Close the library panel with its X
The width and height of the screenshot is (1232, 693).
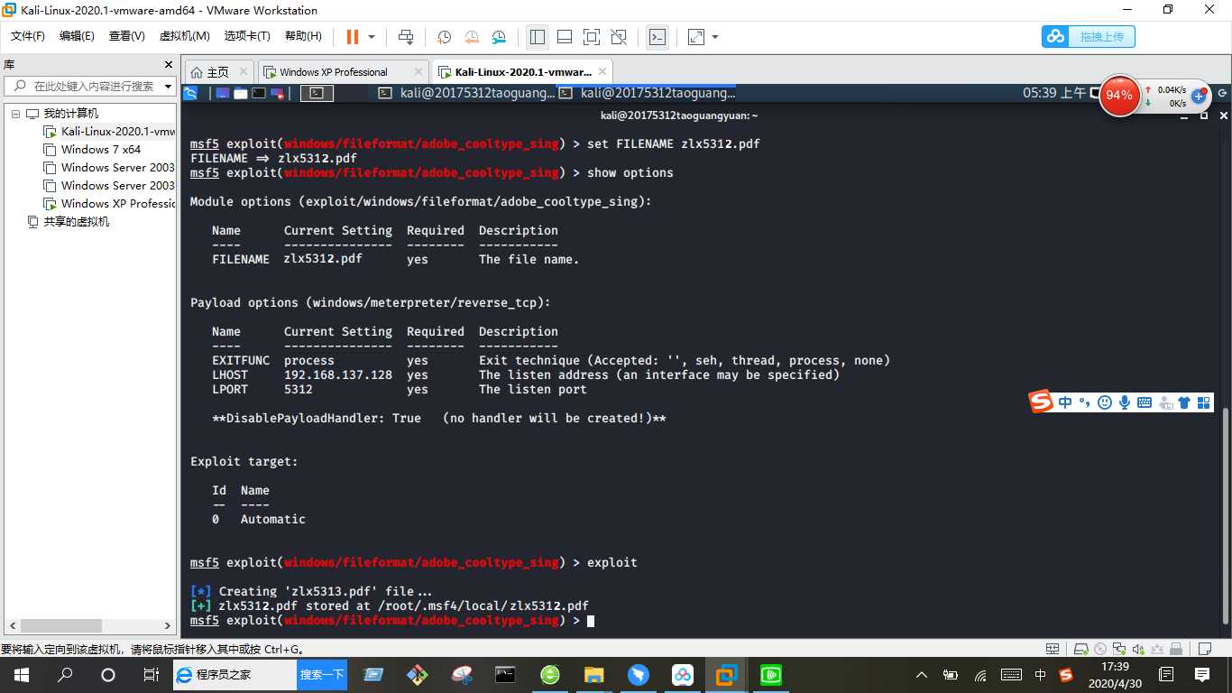point(168,65)
